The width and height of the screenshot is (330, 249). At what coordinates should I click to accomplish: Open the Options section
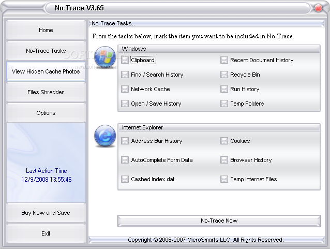coord(46,113)
